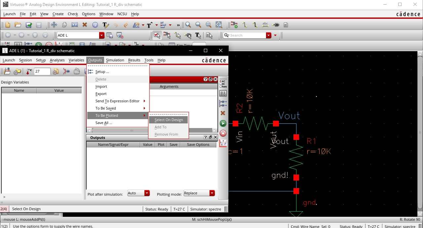Click the Choose Analyses AC/DC/Trans icon
423x228 pixels.
click(x=223, y=83)
